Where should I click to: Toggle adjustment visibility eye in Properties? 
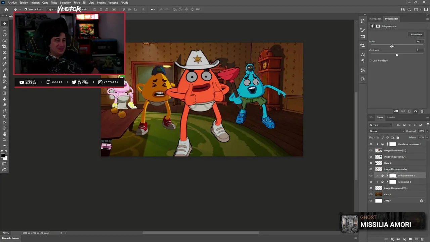coord(416,111)
